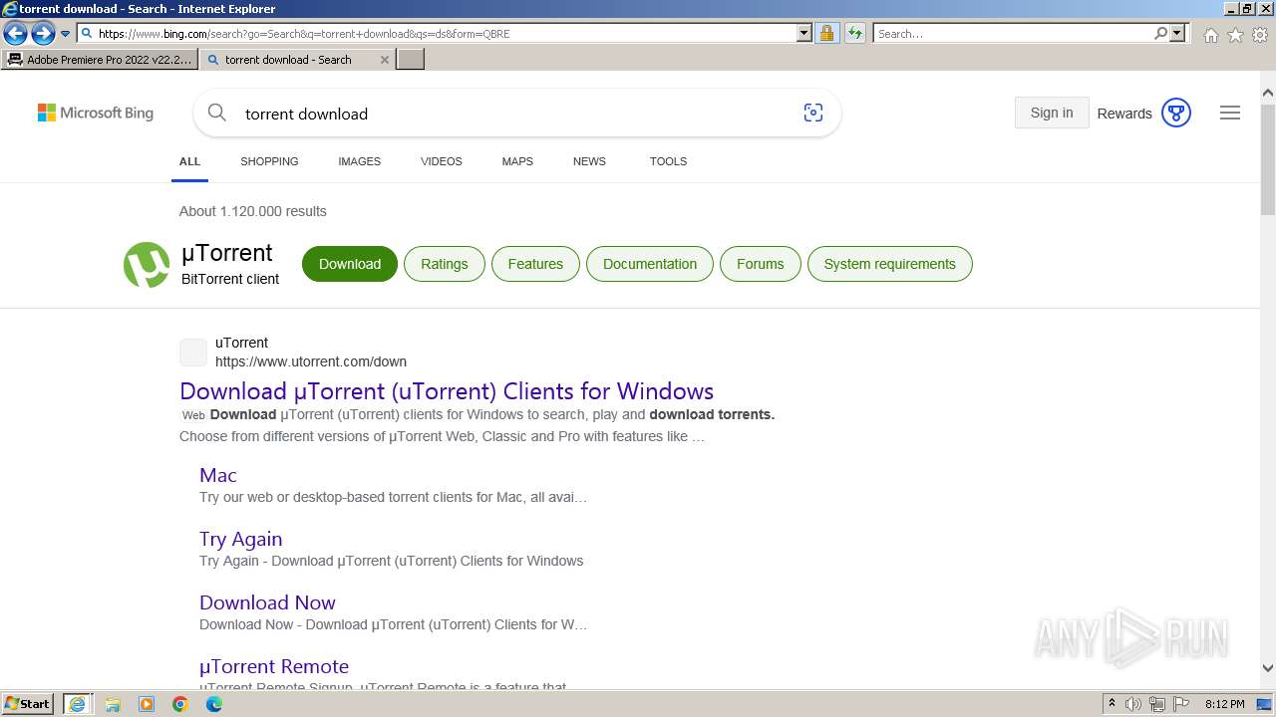Click the browser Forward arrow button

(x=43, y=34)
